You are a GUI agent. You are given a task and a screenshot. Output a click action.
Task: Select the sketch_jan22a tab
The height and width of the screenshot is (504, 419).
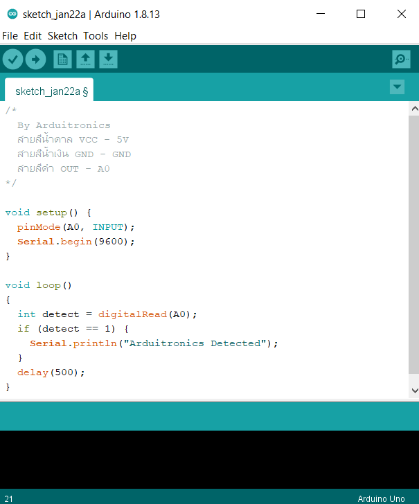49,90
